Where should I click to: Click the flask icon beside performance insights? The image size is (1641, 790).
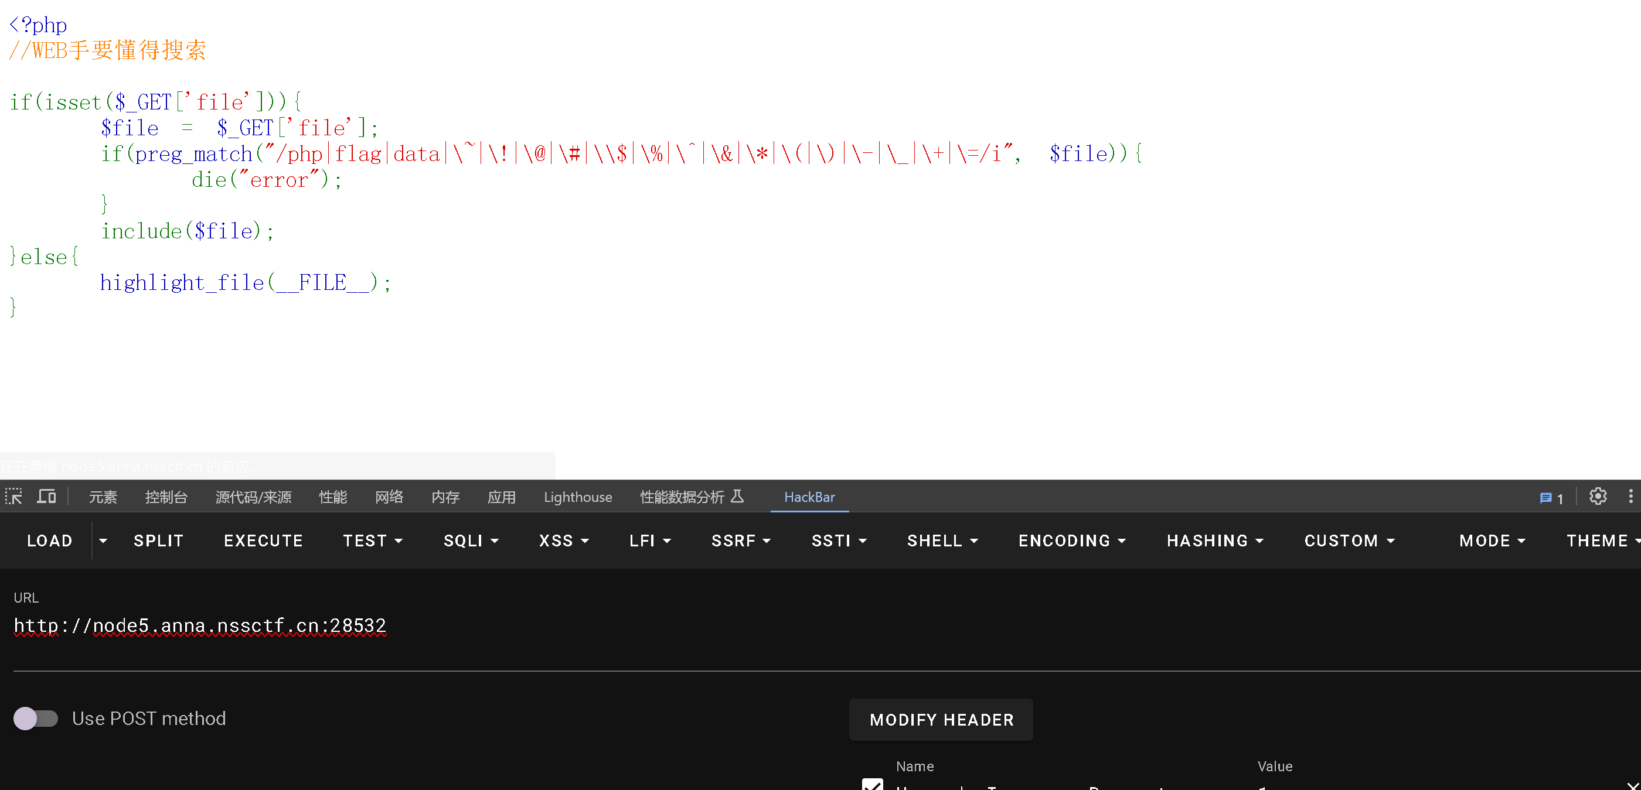pos(737,497)
